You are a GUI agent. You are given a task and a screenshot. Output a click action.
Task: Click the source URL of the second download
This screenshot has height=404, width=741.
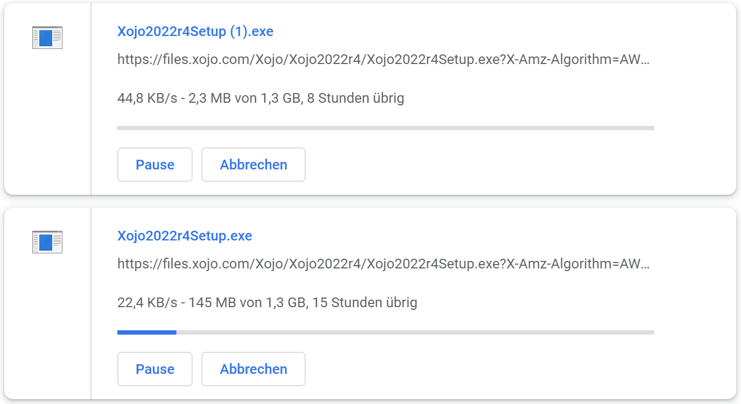383,264
